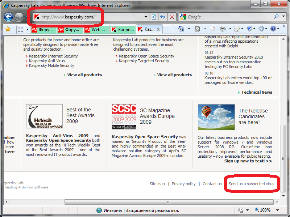290x217 pixels.
Task: Open the Kaspersky Open Space Security link
Action: pyautogui.click(x=146, y=56)
